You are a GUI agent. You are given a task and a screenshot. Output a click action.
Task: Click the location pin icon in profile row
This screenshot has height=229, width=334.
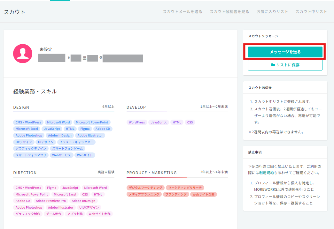tap(101, 58)
